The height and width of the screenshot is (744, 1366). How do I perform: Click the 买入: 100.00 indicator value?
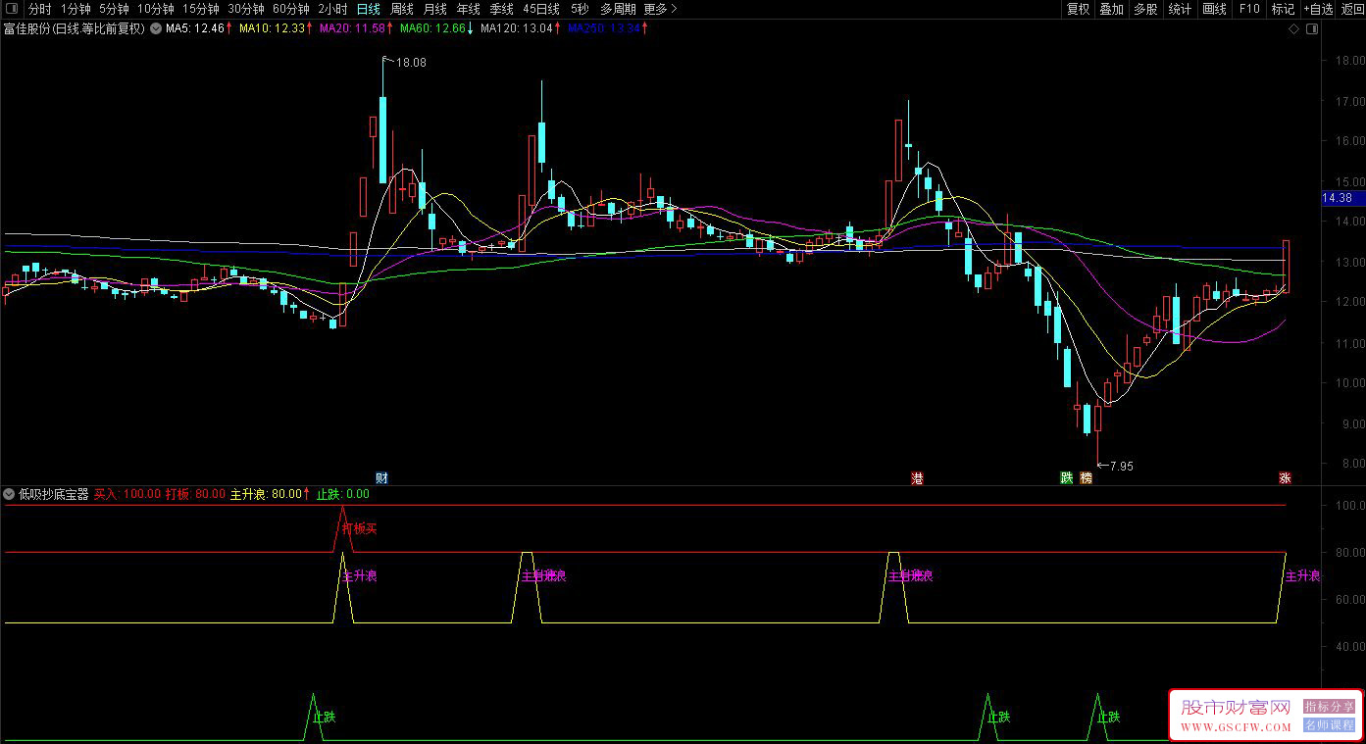(x=126, y=494)
